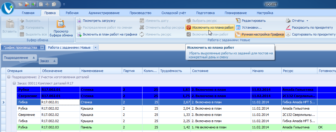Open the quick access toolbar customize arrow

tap(64, 4)
